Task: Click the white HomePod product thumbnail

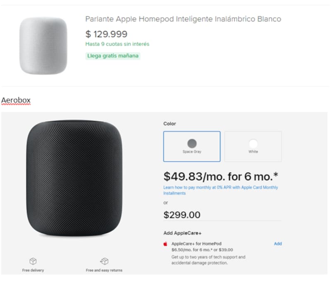Action: [x=43, y=45]
